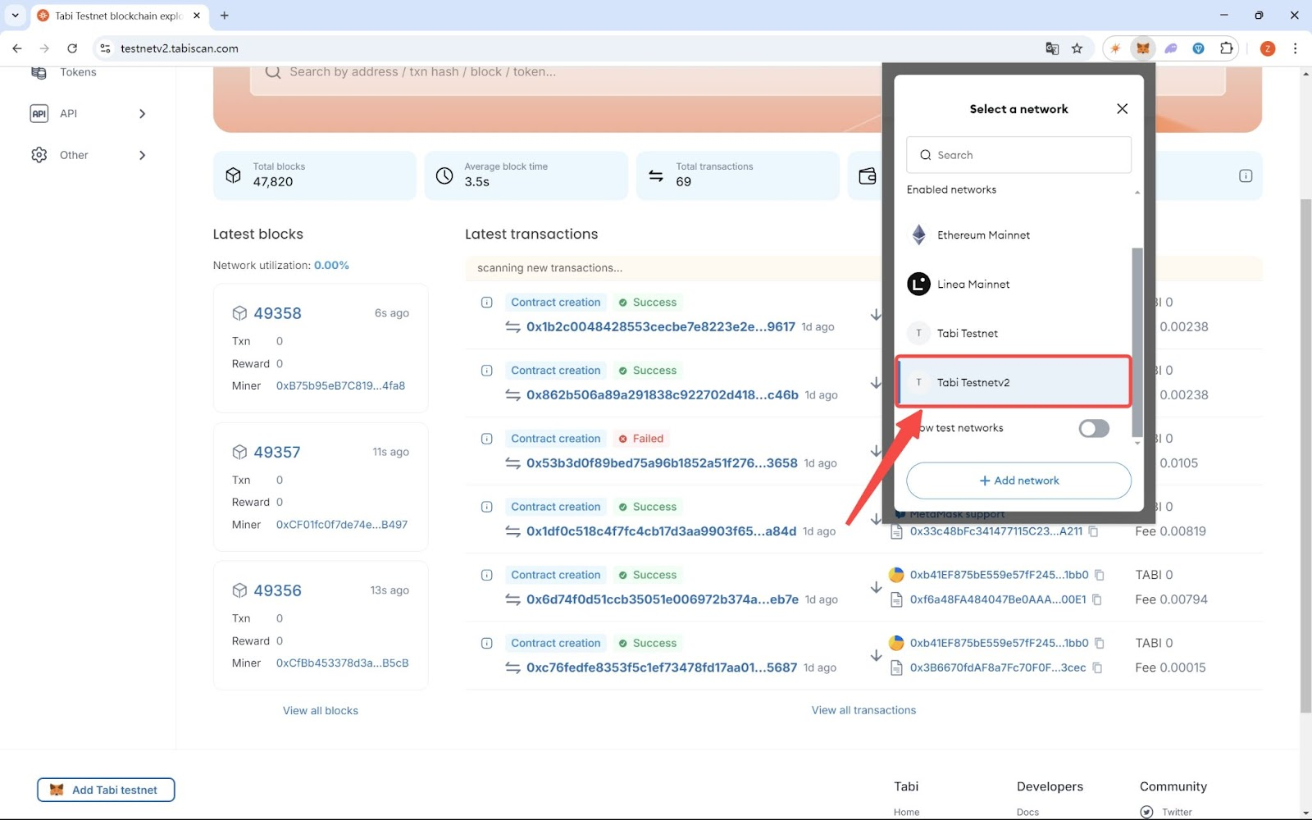Image resolution: width=1312 pixels, height=820 pixels.
Task: Click the network list scrollbar
Action: [1137, 342]
